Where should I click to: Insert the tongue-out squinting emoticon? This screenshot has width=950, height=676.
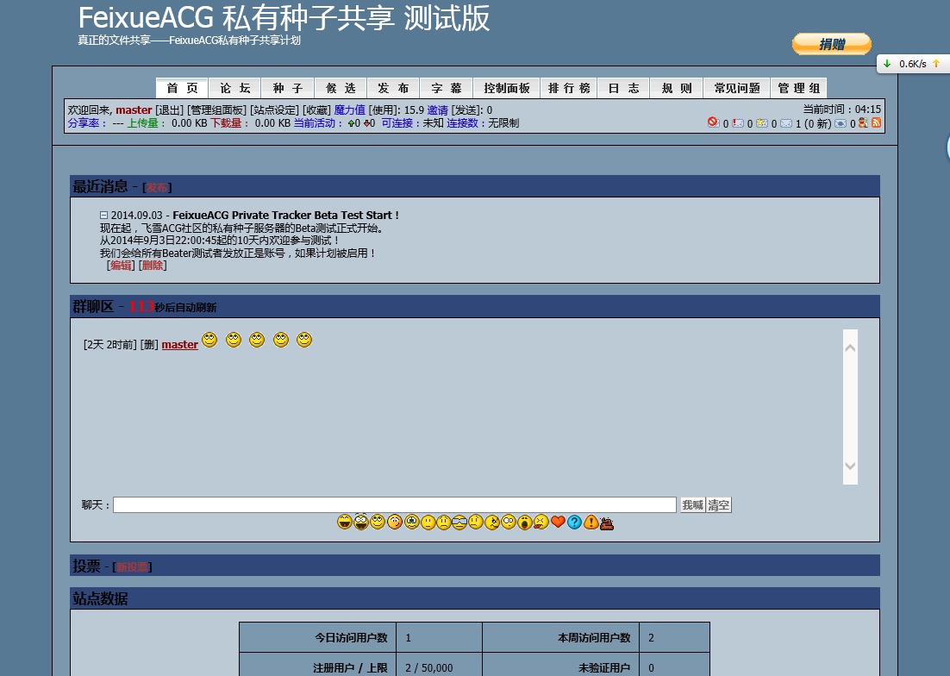pyautogui.click(x=541, y=522)
